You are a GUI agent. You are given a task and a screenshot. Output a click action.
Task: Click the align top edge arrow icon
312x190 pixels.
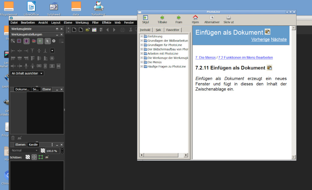pos(32,51)
